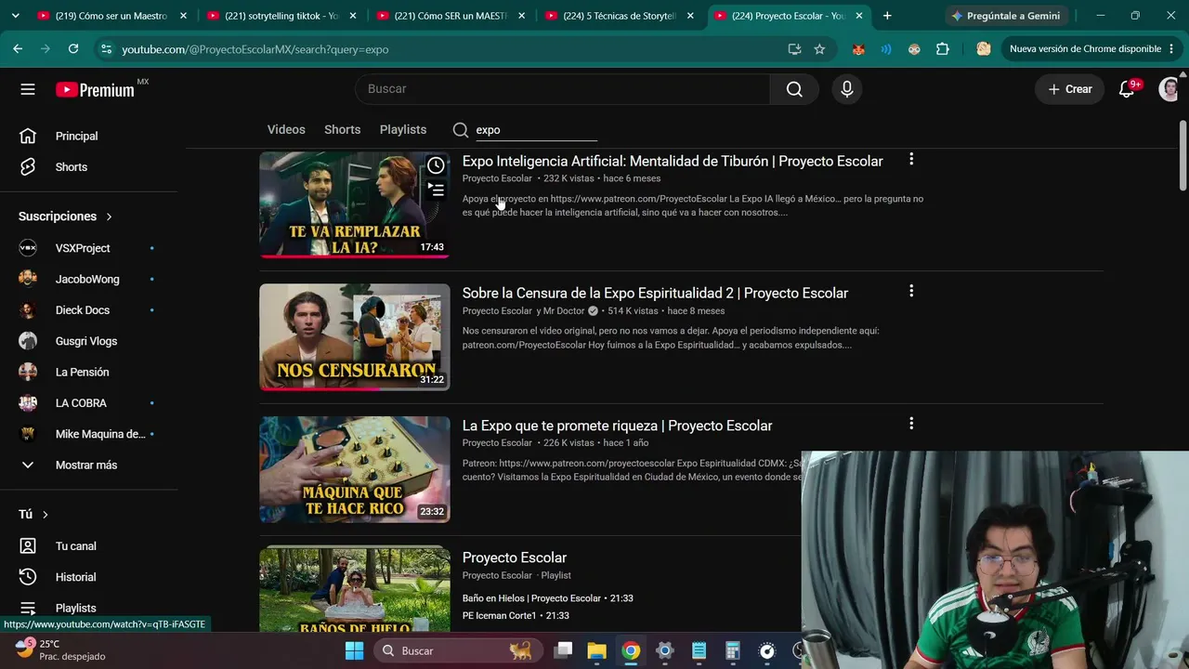Go to YouTube Premium home via logo
This screenshot has width=1189, height=669.
click(x=96, y=89)
